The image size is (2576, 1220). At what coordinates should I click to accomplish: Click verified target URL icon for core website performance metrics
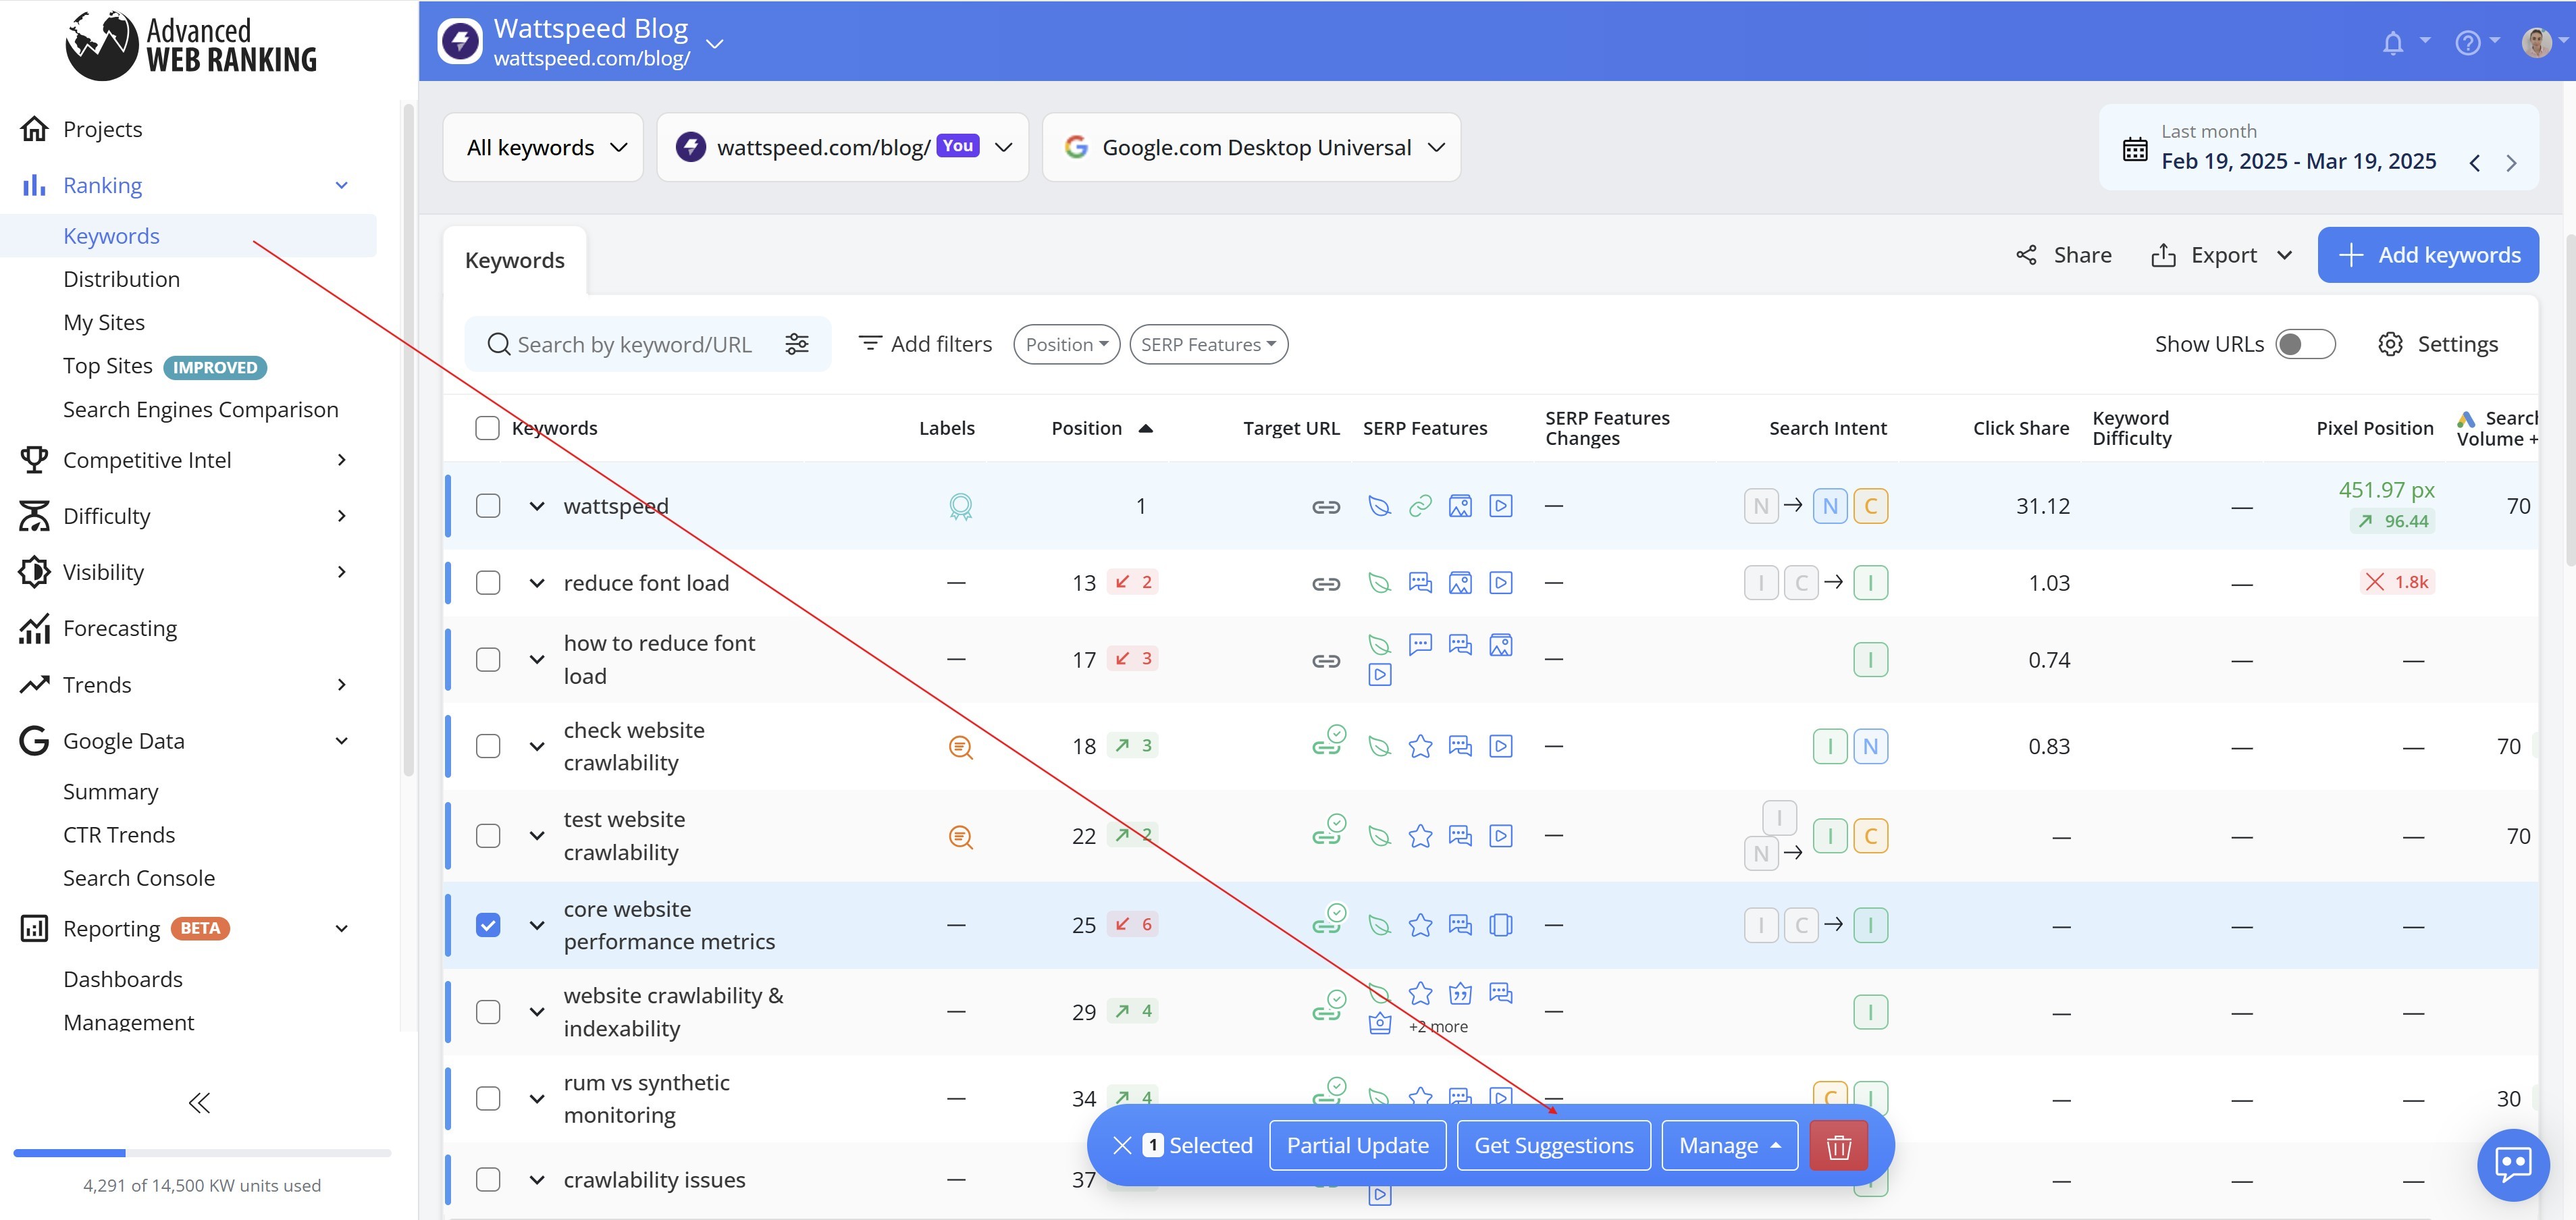click(x=1329, y=919)
